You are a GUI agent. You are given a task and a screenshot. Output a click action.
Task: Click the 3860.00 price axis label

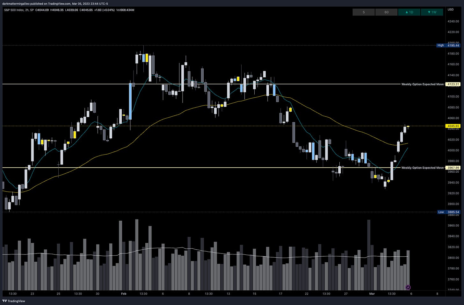[x=453, y=225]
